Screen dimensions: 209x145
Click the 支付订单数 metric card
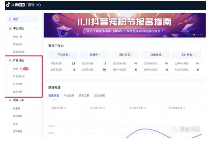click(105, 111)
